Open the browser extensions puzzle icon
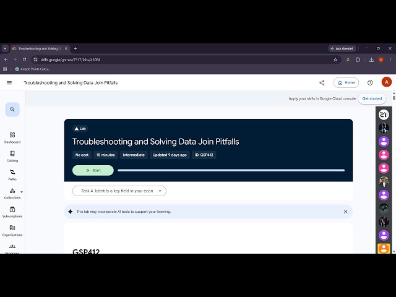 358,59
